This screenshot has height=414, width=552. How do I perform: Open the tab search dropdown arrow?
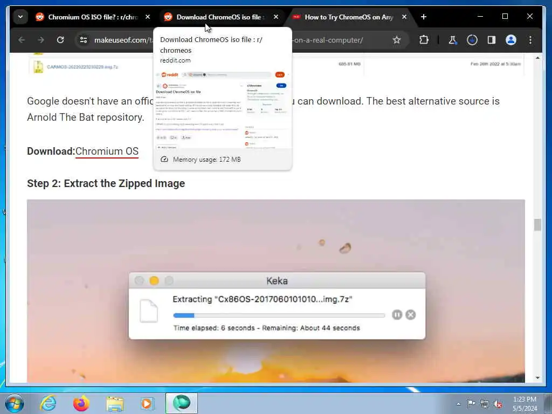click(20, 17)
